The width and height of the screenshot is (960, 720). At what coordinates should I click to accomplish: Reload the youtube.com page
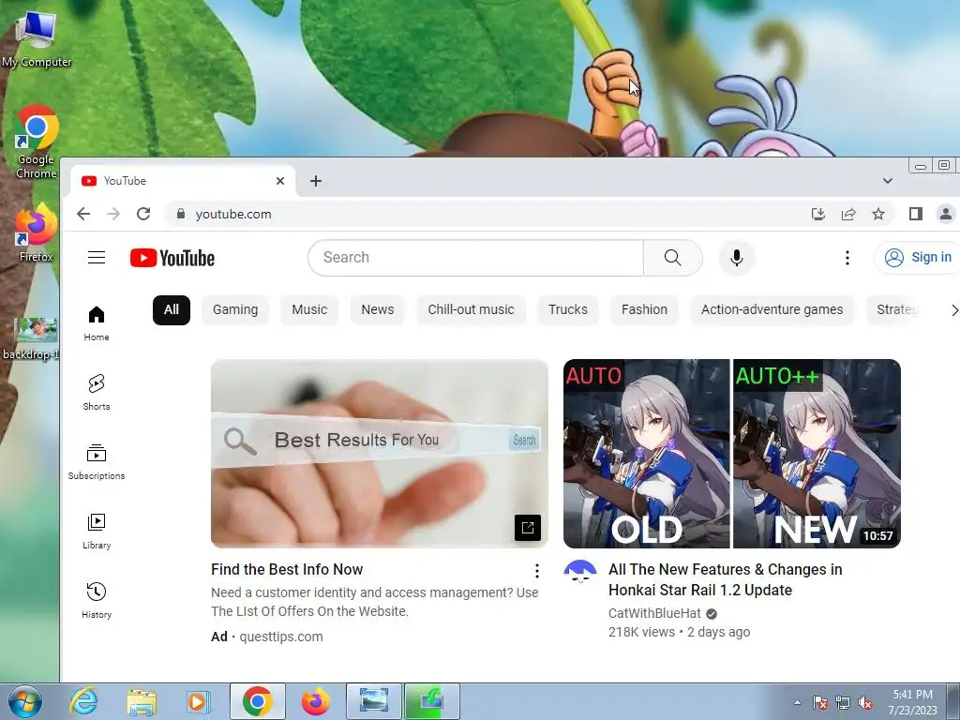pos(143,214)
